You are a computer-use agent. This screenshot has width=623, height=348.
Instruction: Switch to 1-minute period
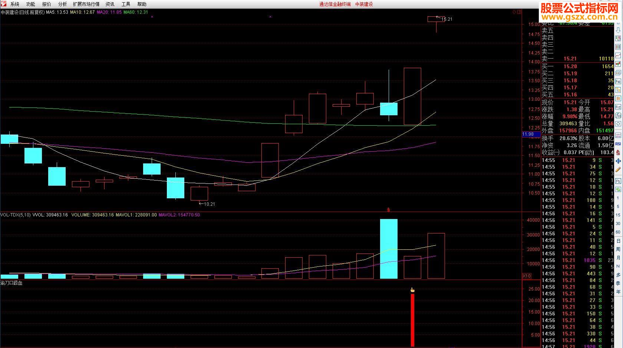click(x=618, y=198)
